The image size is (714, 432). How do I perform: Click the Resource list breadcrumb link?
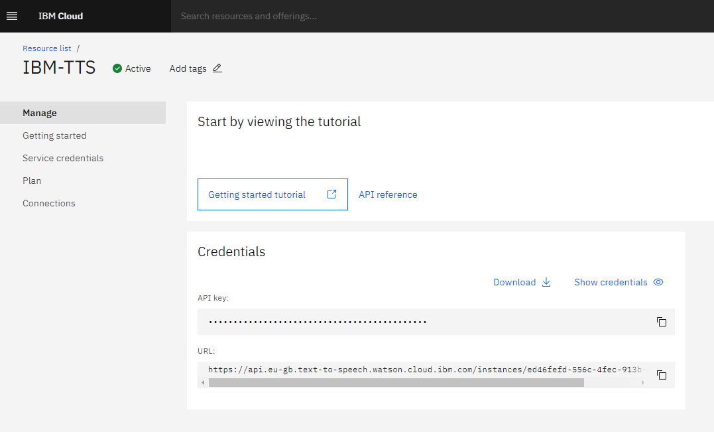(47, 48)
